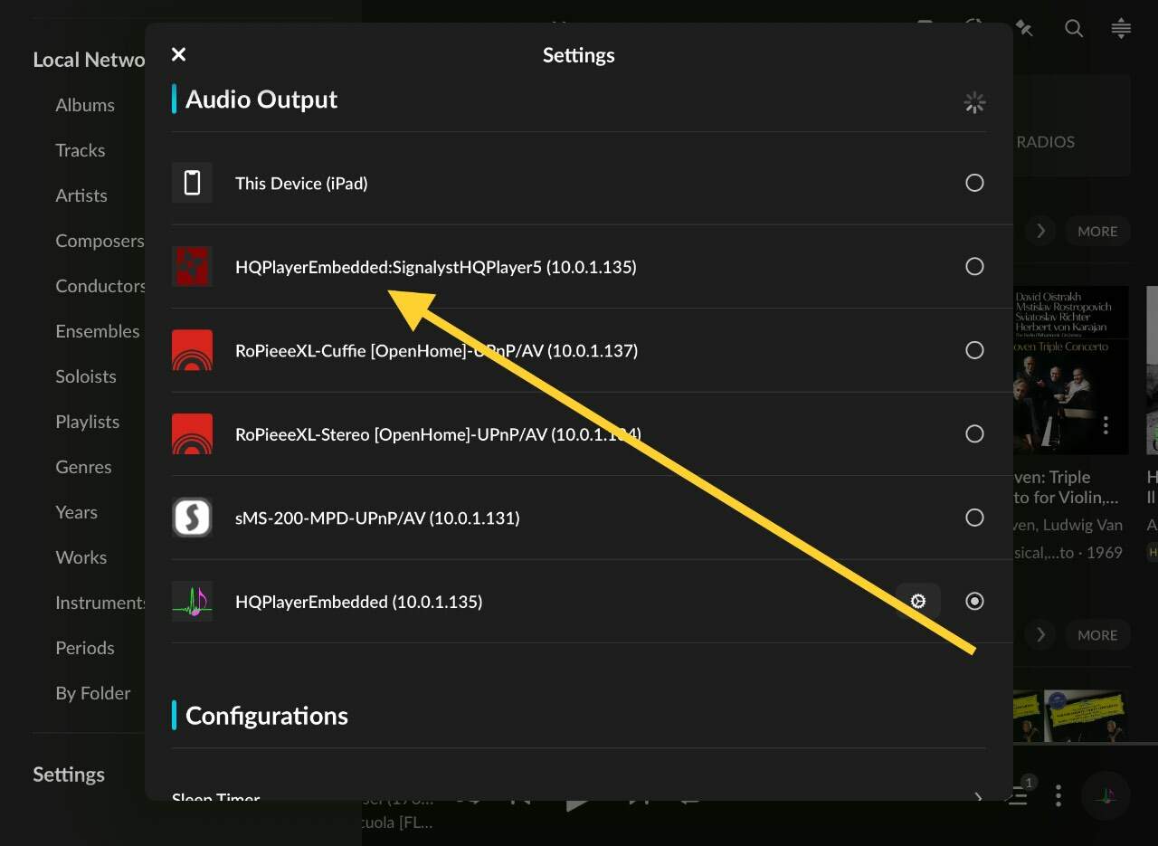This screenshot has width=1158, height=846.
Task: Select RoPieeeXL-Stereo output radio button
Action: (x=974, y=434)
